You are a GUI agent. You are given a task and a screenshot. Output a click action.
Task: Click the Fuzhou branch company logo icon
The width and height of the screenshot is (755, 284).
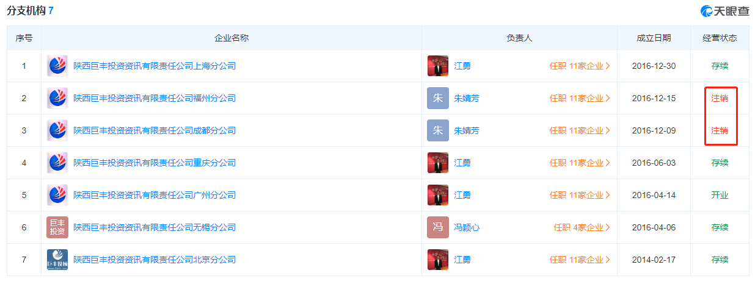[57, 98]
